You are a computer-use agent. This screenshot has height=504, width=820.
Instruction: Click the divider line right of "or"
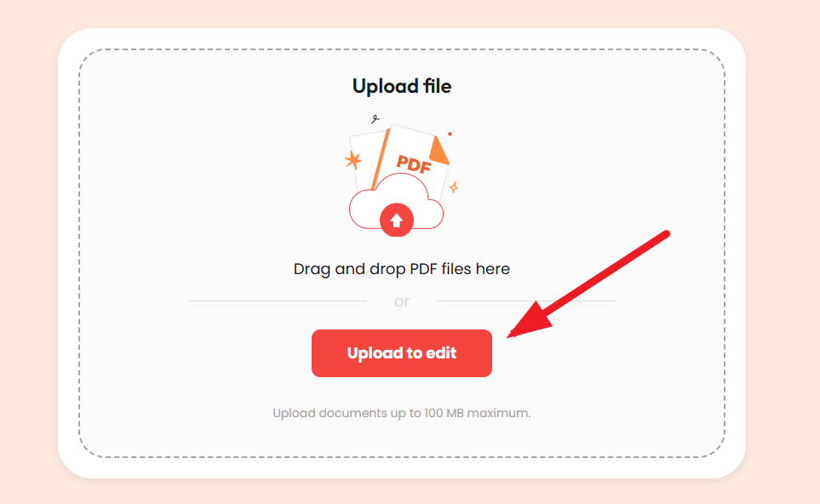coord(525,301)
